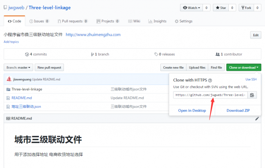Star this repository
Image resolution: width=265 pixels, height=168 pixels.
pos(221,8)
